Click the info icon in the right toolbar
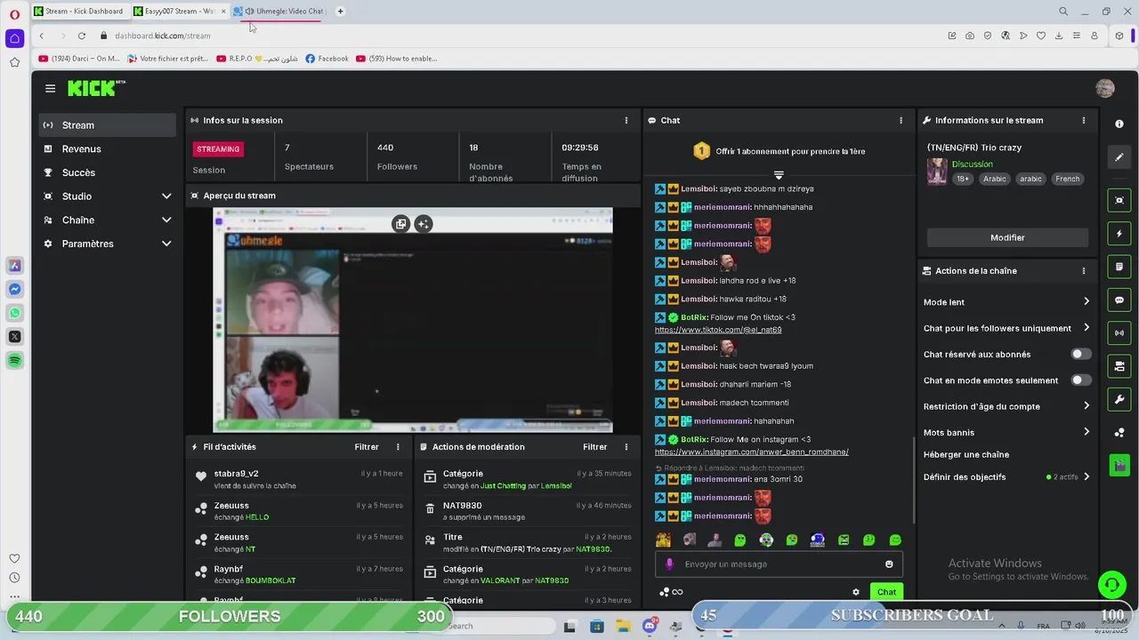The image size is (1139, 640). click(1119, 124)
